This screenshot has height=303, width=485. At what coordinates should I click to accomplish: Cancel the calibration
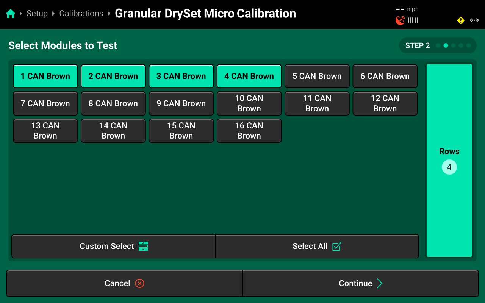[124, 283]
